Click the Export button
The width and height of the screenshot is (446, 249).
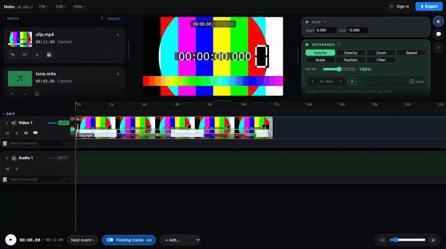[x=429, y=7]
